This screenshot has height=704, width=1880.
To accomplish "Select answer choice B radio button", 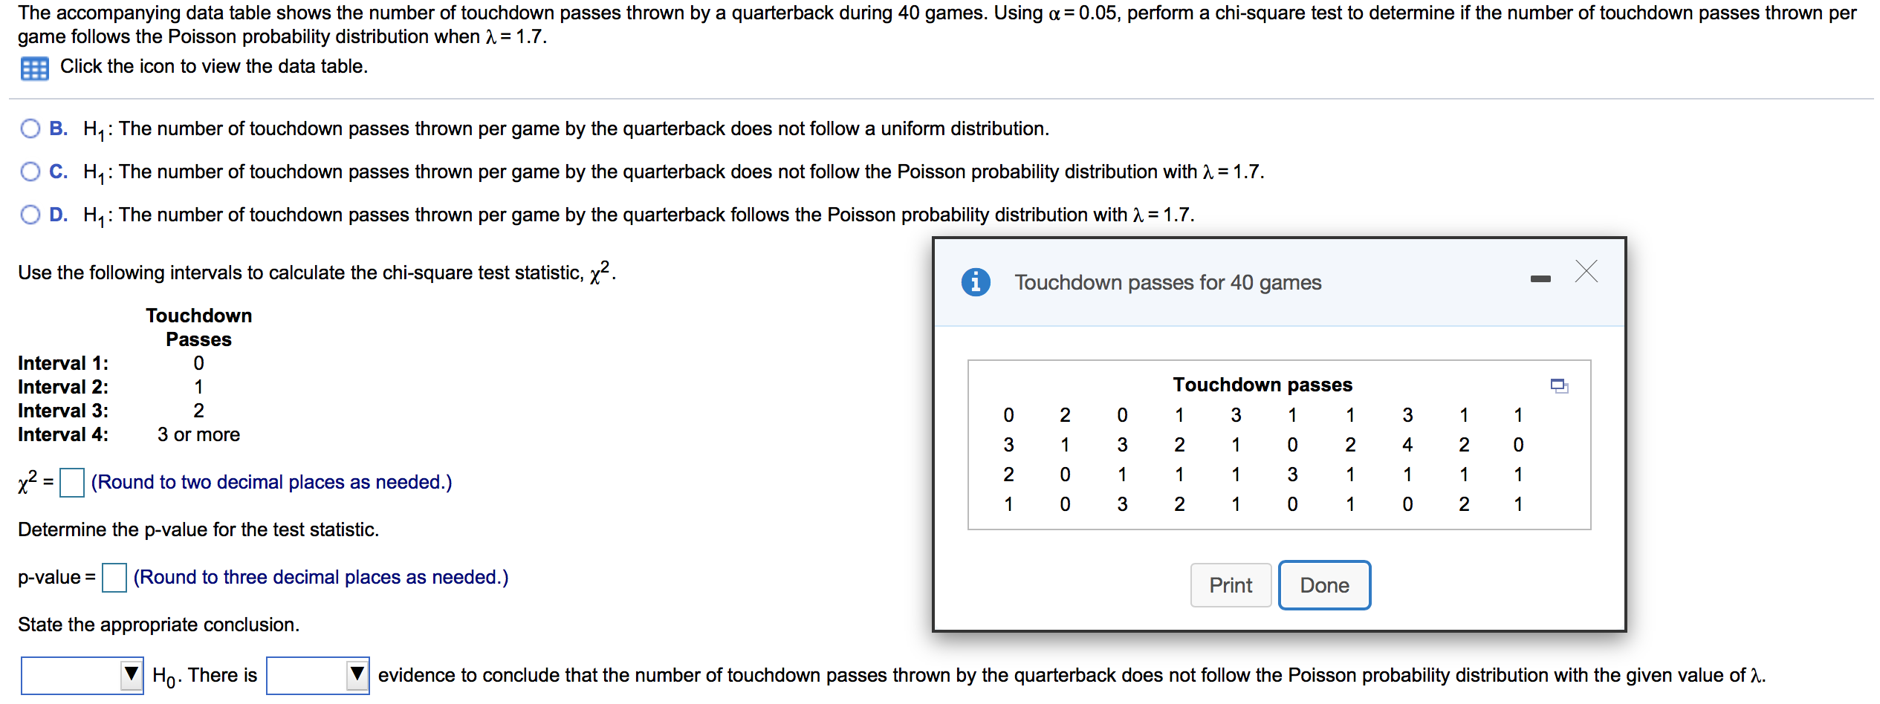I will pyautogui.click(x=30, y=128).
